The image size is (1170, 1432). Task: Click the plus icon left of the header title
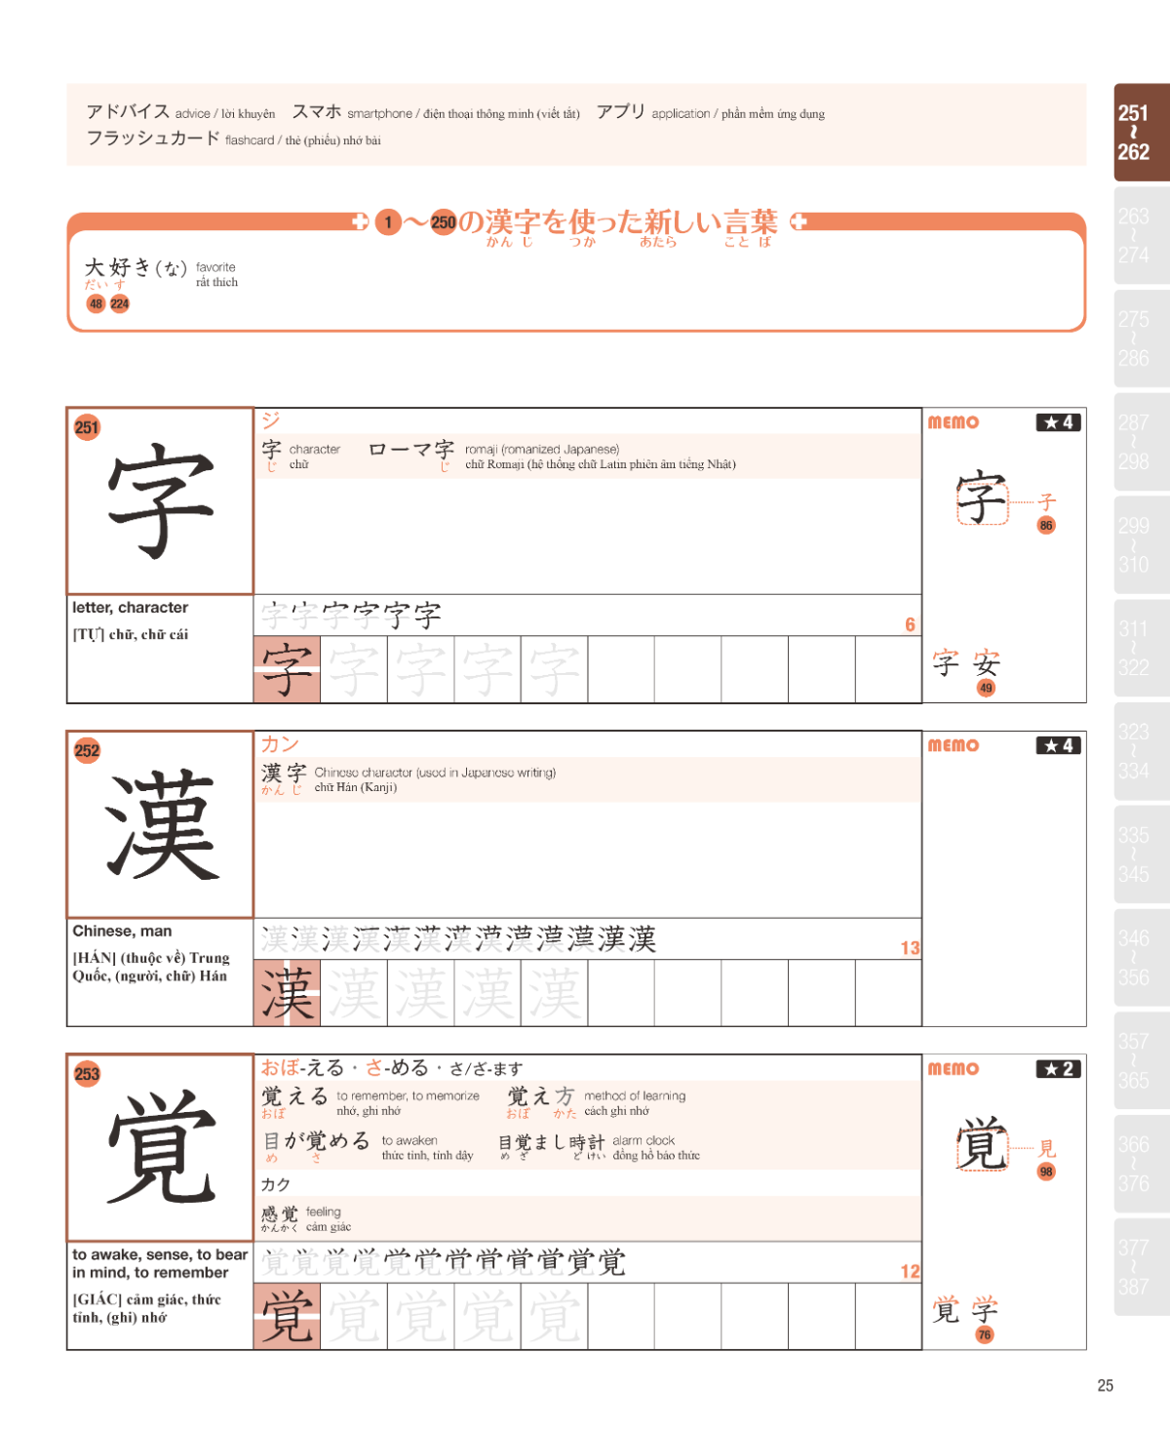[360, 221]
